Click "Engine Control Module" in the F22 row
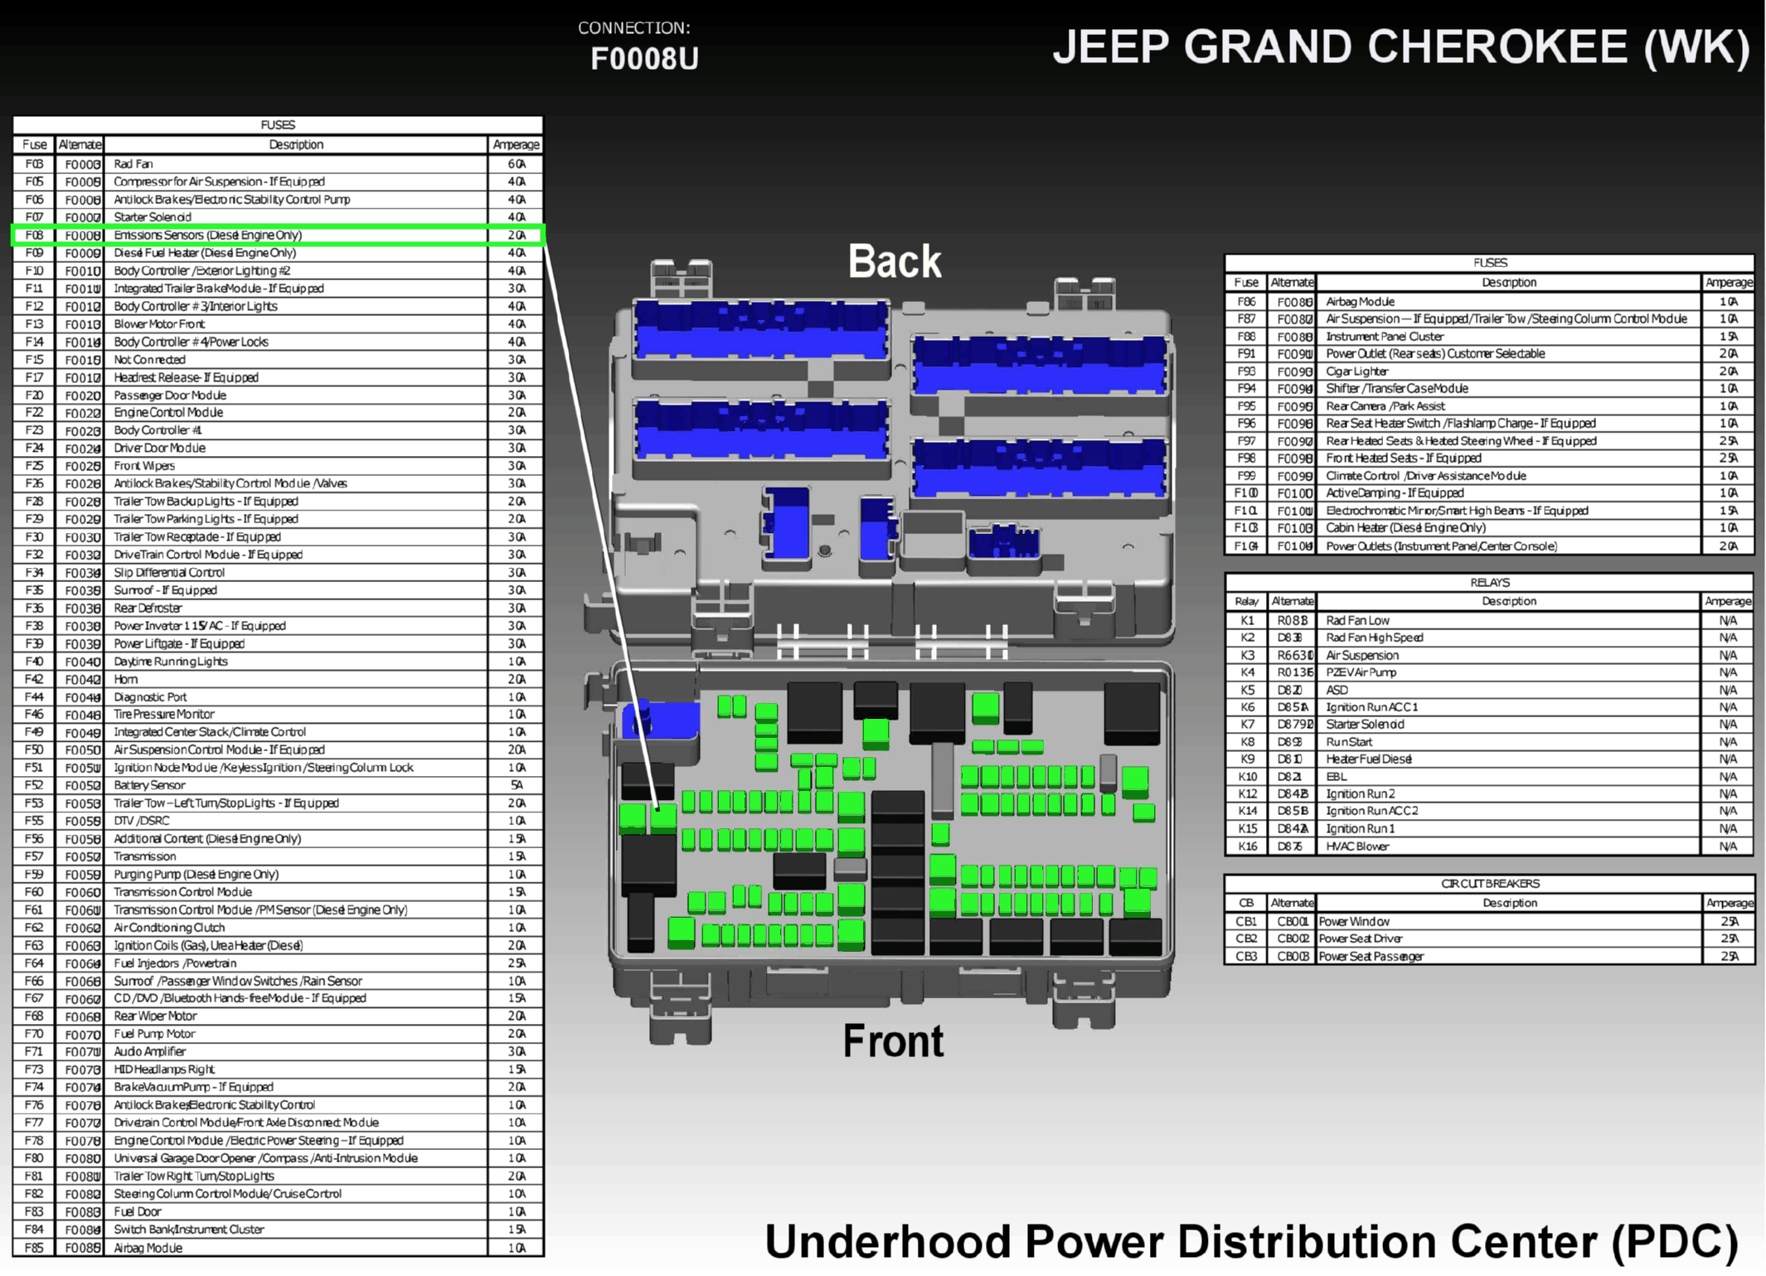This screenshot has width=1766, height=1276. pyautogui.click(x=168, y=413)
